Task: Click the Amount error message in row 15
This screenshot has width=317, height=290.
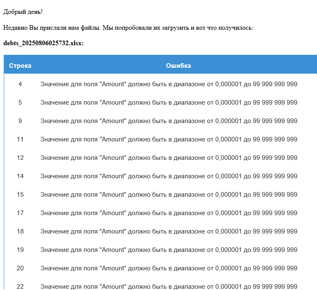Action: (x=169, y=195)
